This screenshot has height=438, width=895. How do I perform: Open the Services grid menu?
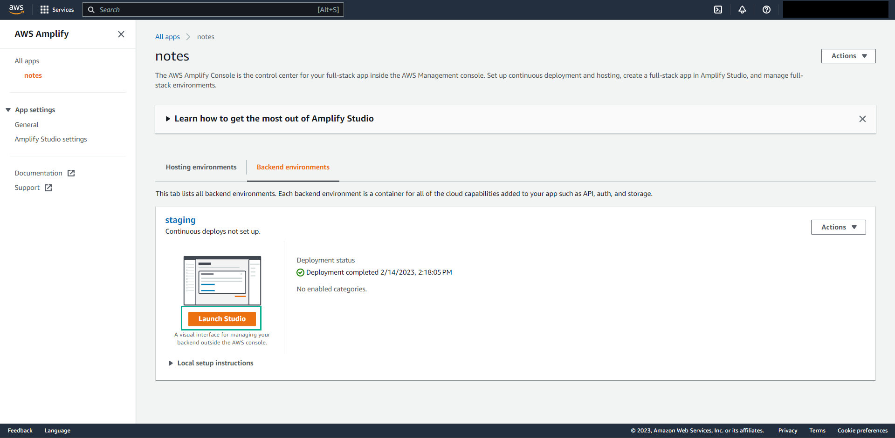44,10
